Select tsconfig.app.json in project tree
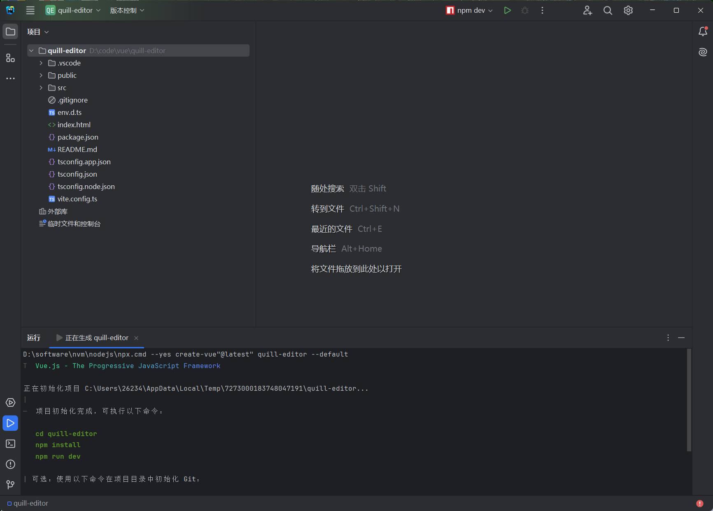The width and height of the screenshot is (713, 511). point(79,162)
